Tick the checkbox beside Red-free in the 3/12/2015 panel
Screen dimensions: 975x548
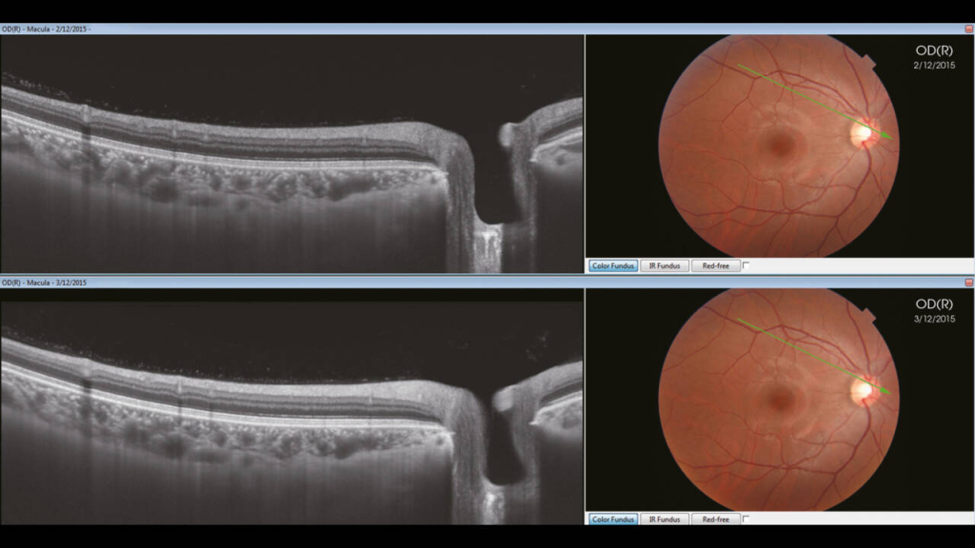tap(746, 519)
